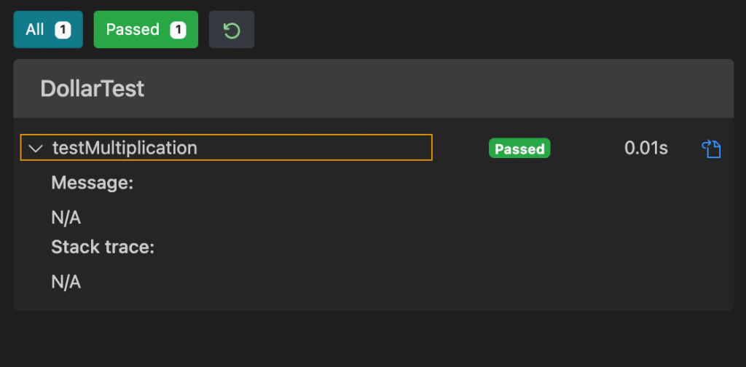Select the N/A text under Message
Image resolution: width=746 pixels, height=367 pixels.
66,218
